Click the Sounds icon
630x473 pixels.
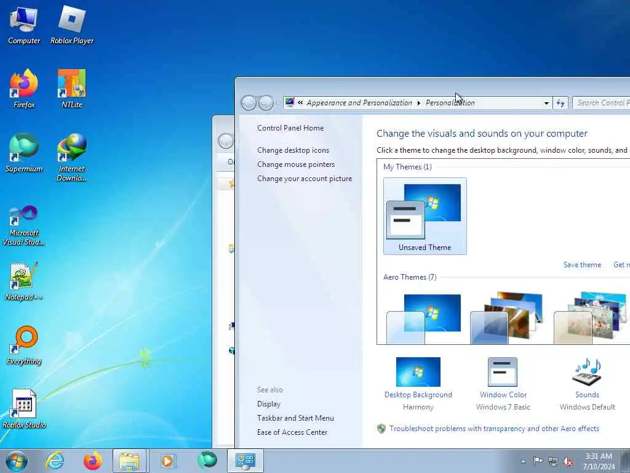pyautogui.click(x=587, y=372)
